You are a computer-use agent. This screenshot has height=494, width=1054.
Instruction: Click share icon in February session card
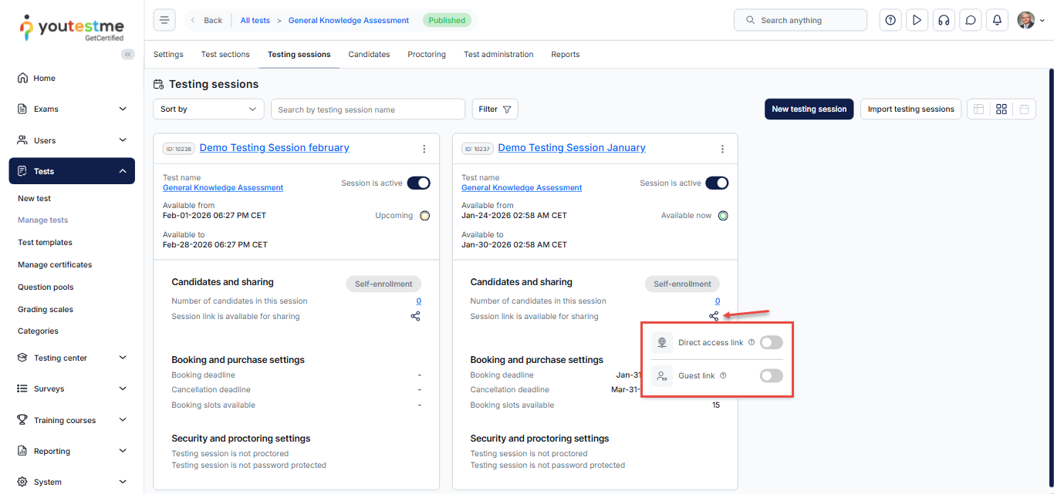[415, 316]
